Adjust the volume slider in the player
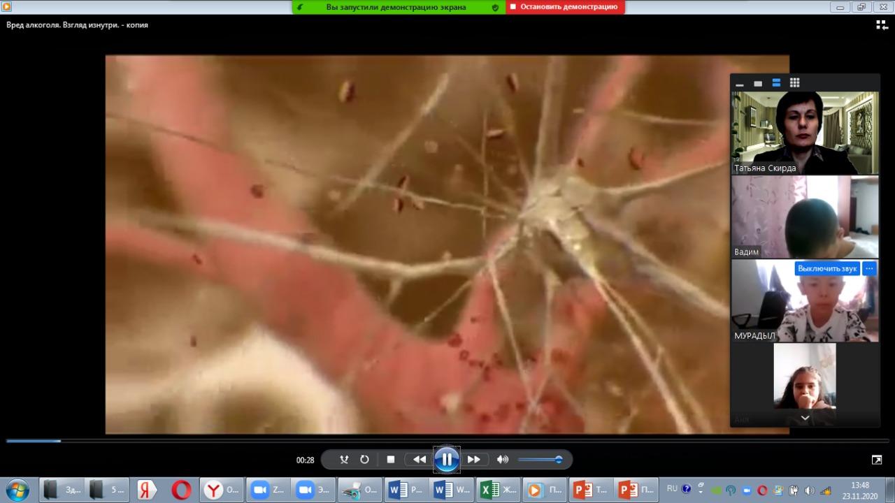Viewport: 895px width, 503px height. coord(540,460)
